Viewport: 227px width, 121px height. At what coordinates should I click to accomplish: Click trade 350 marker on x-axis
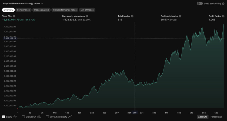click(x=135, y=113)
